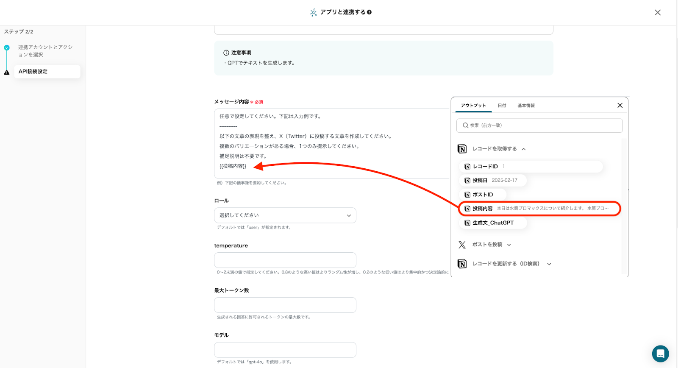This screenshot has height=368, width=678.
Task: Click the help icon beside アプリと連携する title
Action: click(x=369, y=12)
